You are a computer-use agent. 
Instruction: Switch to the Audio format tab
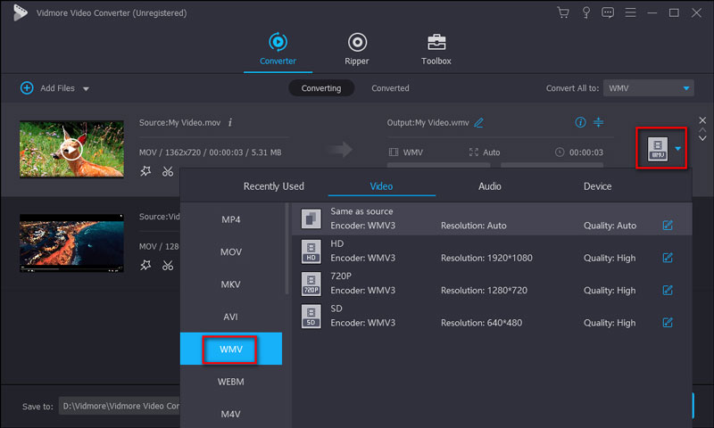point(489,186)
